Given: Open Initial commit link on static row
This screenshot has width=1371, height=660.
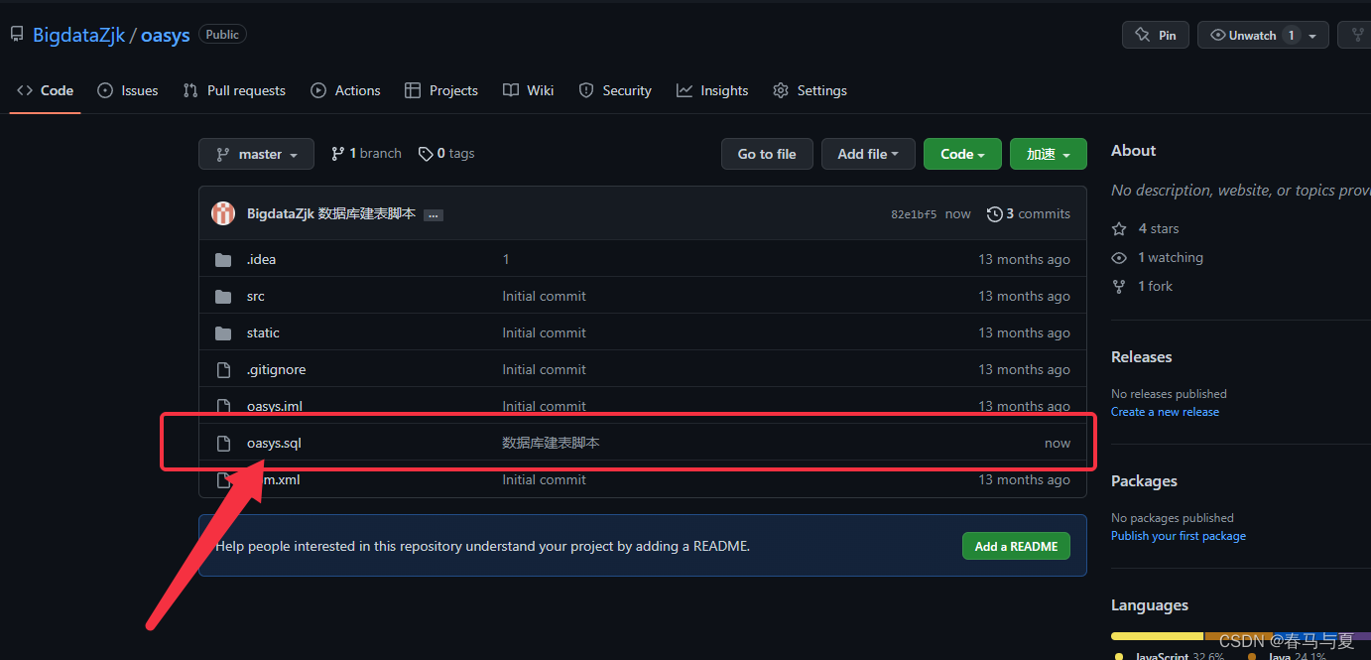Looking at the screenshot, I should 544,332.
